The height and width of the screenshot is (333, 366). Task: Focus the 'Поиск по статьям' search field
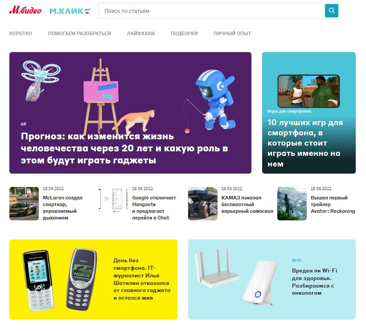pyautogui.click(x=212, y=11)
